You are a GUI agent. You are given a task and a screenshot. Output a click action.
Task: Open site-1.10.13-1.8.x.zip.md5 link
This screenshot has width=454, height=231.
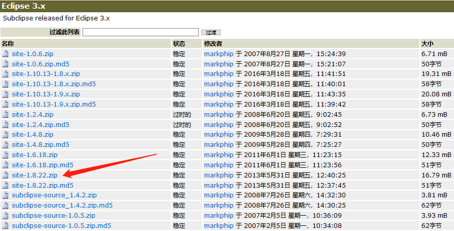coord(54,84)
